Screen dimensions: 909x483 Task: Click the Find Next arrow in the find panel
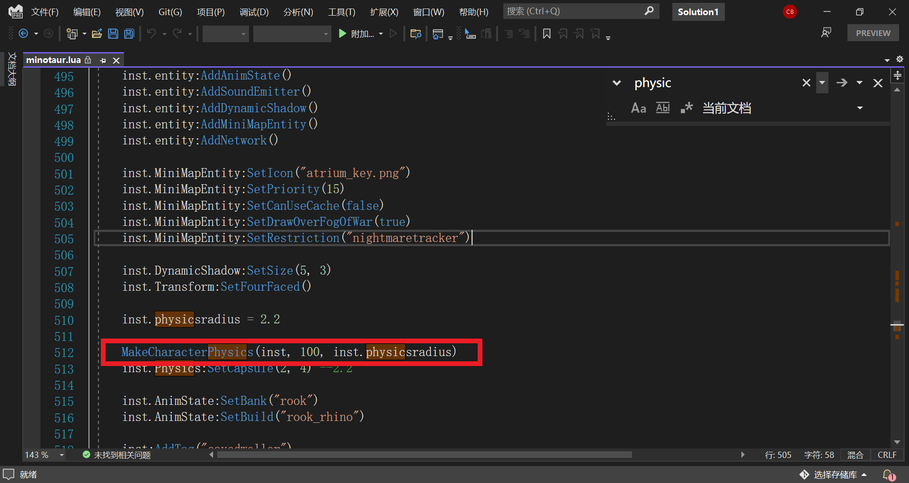(842, 83)
